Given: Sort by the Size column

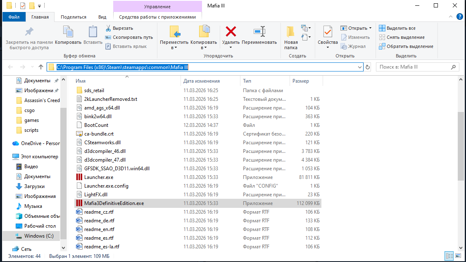Looking at the screenshot, I should 306,81.
